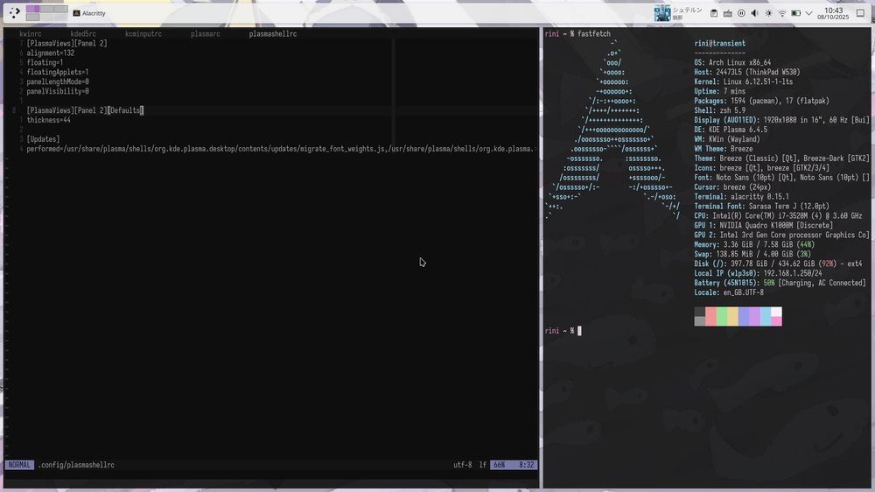Click the fastfetch command at the prompt
875x492 pixels.
(x=594, y=34)
